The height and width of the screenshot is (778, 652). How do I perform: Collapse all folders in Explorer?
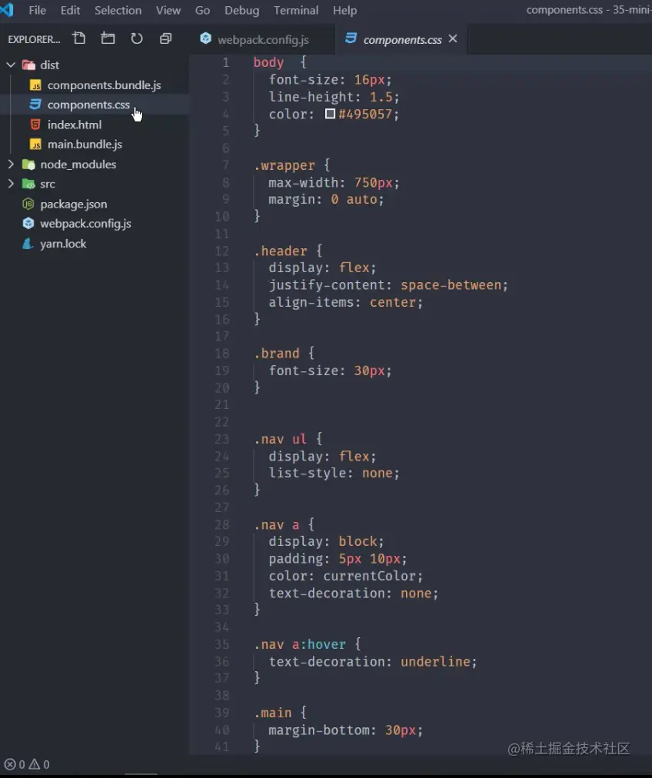(166, 38)
